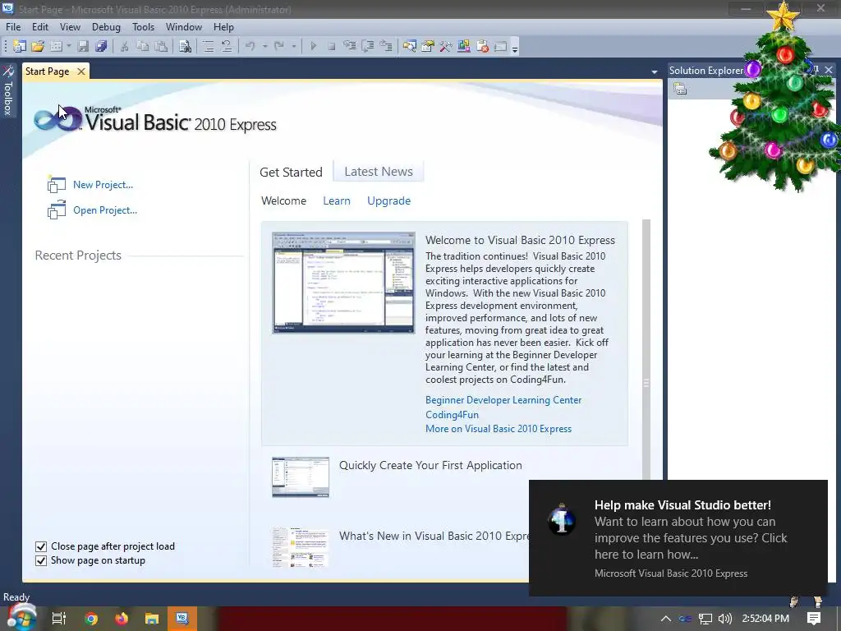
Task: Click the Properties Window toolbar icon
Action: pos(427,47)
